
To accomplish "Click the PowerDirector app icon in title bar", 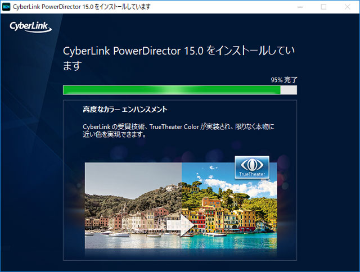I will coord(6,7).
